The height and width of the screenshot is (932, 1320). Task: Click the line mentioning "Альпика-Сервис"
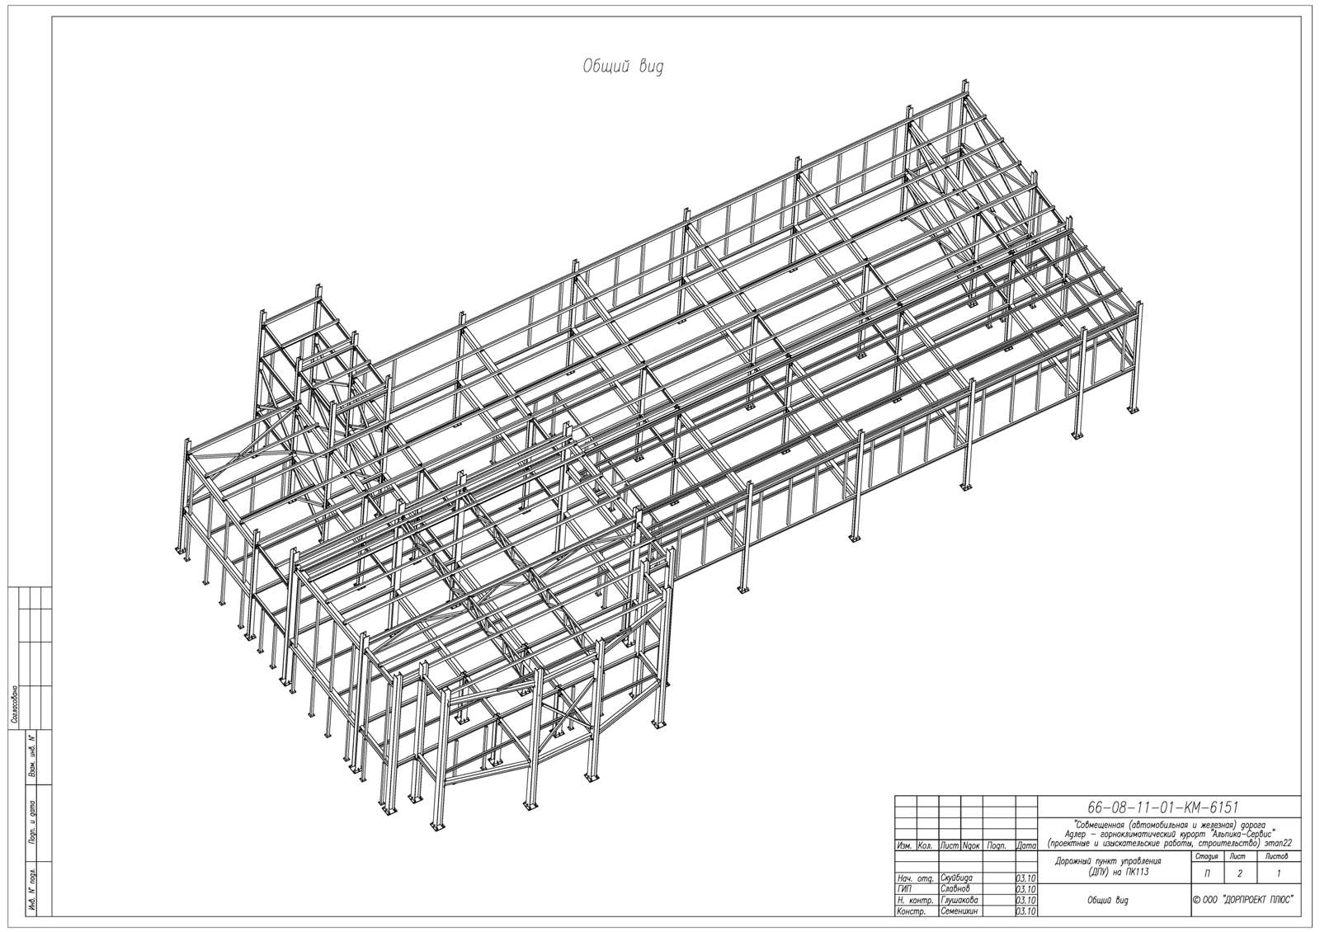pyautogui.click(x=1170, y=832)
